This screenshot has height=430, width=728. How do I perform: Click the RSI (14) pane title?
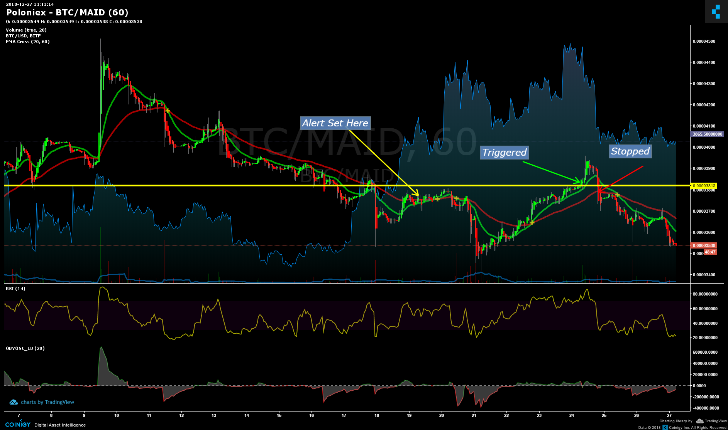coord(15,289)
